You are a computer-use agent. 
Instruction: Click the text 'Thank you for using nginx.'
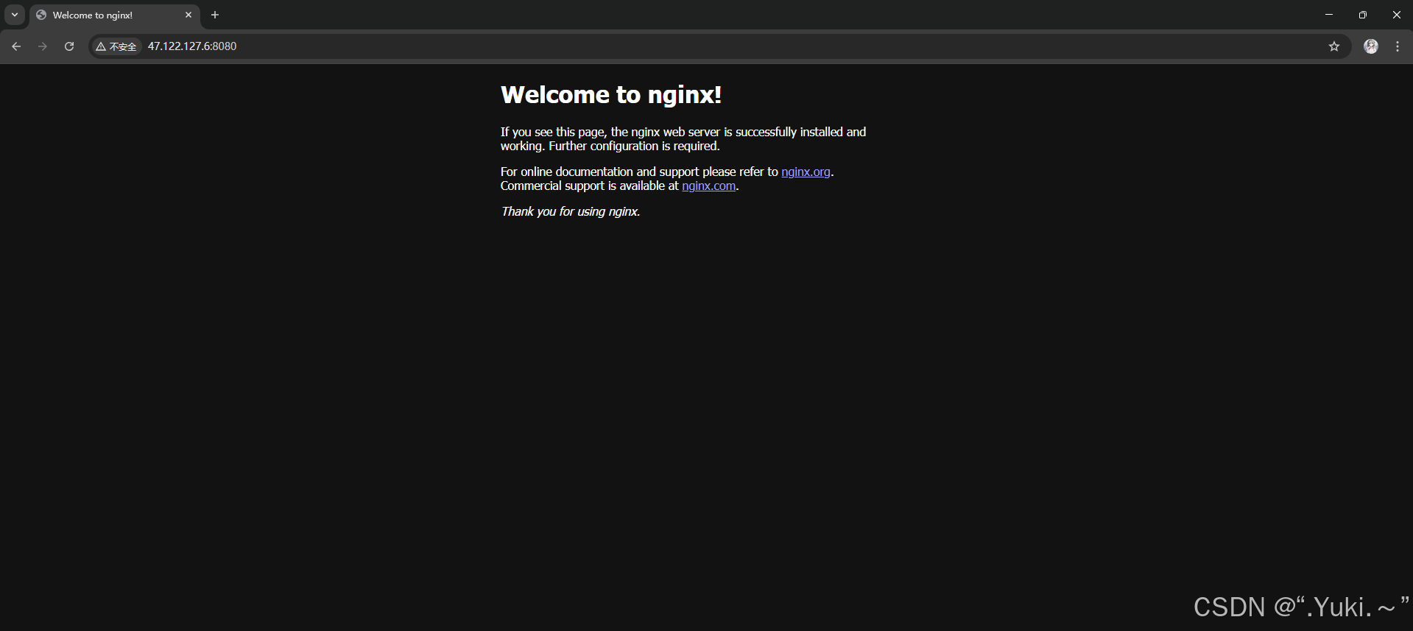coord(571,211)
